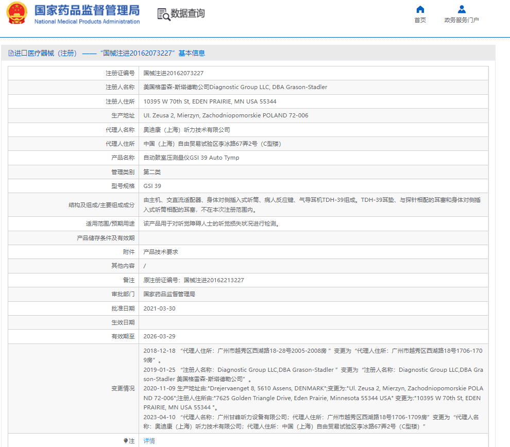Open the 数据查询 search icon
The height and width of the screenshot is (447, 510).
164,14
